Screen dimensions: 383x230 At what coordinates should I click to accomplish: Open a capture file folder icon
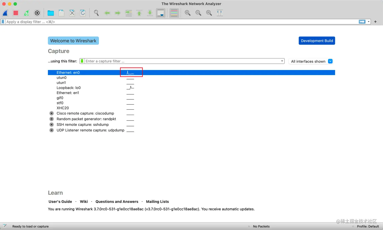tap(51, 13)
